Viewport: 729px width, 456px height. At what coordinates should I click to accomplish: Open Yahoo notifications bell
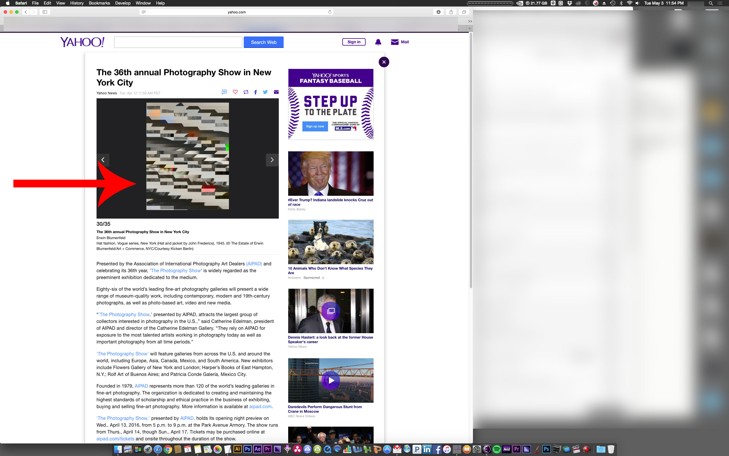pos(378,42)
